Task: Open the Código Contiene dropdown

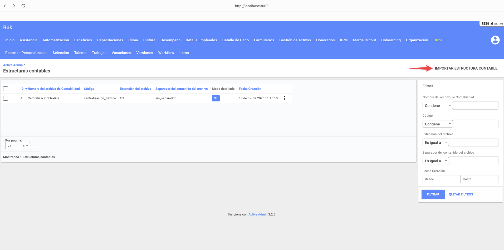Action: 437,124
